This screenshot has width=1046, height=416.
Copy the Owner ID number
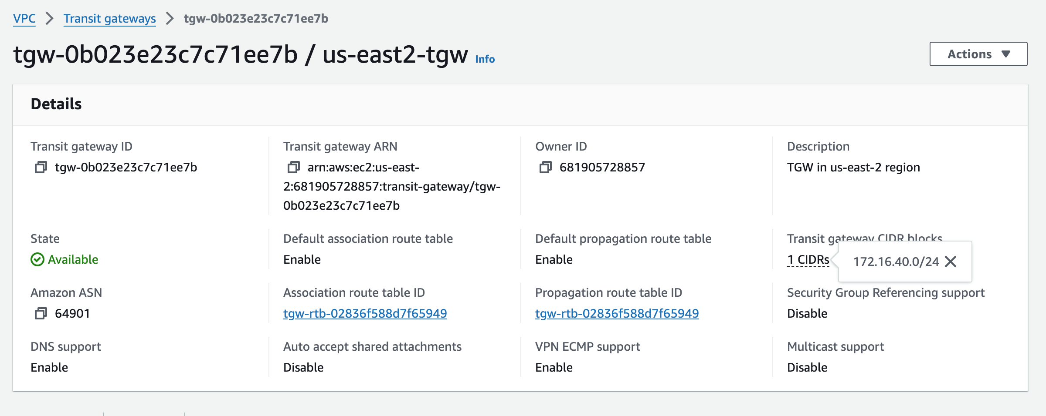click(545, 167)
